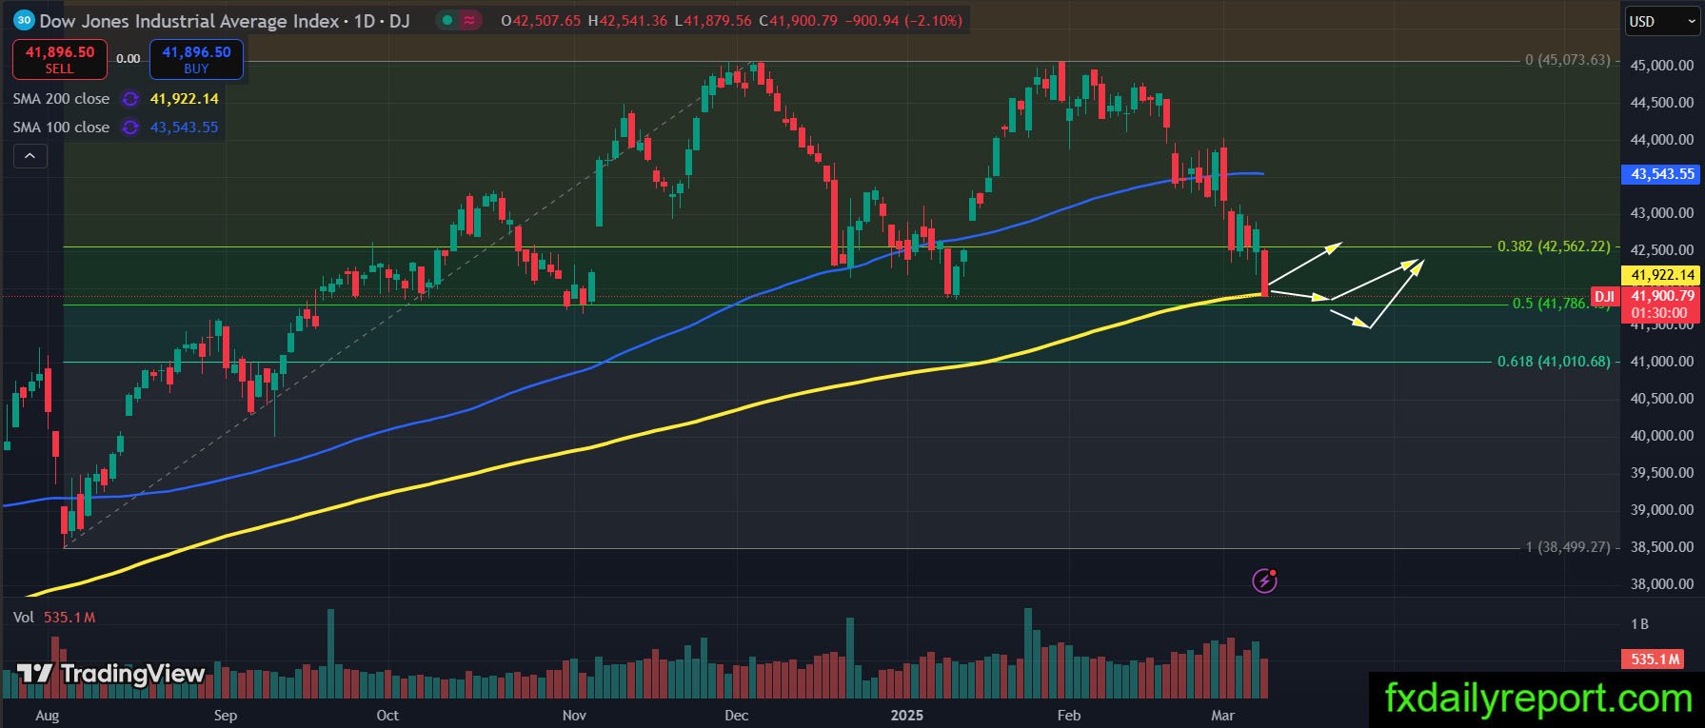
Task: Click 39,500.00 on the price scale
Action: pyautogui.click(x=1662, y=473)
